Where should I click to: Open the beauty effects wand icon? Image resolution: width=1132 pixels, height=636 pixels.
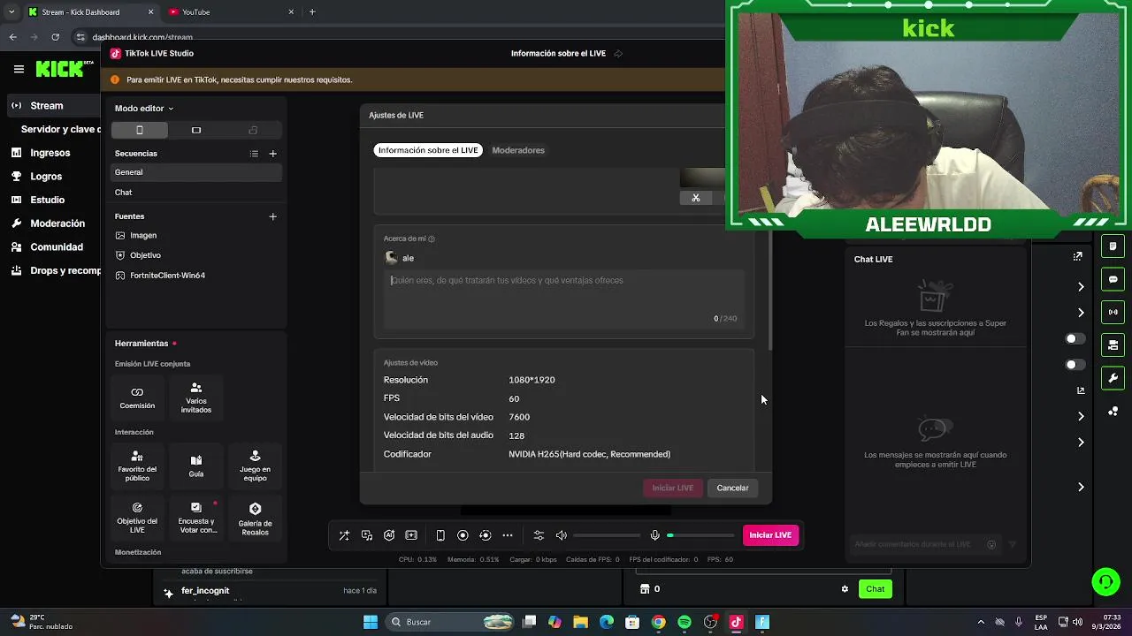pos(344,535)
